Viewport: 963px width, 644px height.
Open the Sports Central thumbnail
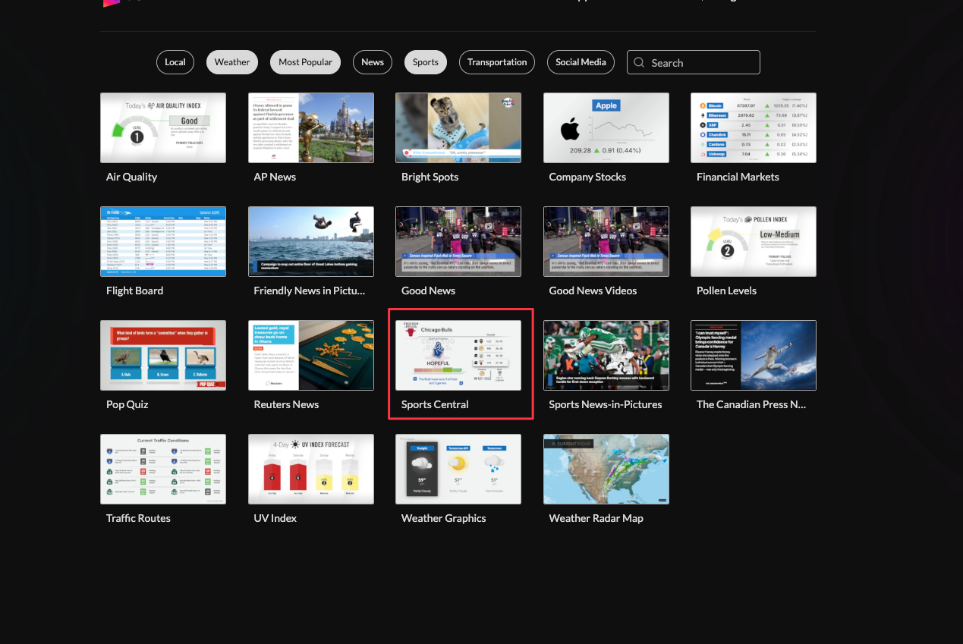pyautogui.click(x=458, y=355)
